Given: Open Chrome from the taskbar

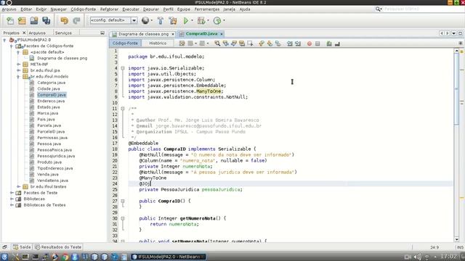Looking at the screenshot, I should (x=65, y=257).
